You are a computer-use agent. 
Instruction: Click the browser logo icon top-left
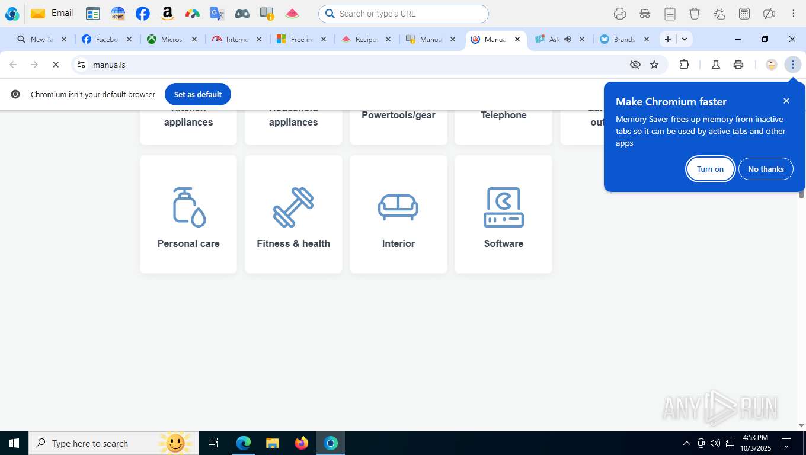(12, 14)
